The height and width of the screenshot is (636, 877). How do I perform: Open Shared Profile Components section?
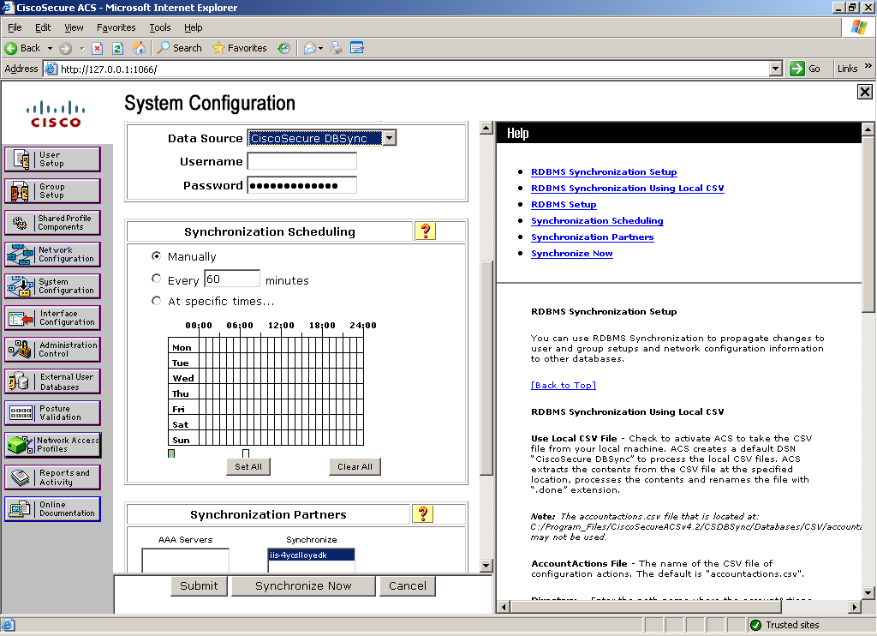point(52,223)
